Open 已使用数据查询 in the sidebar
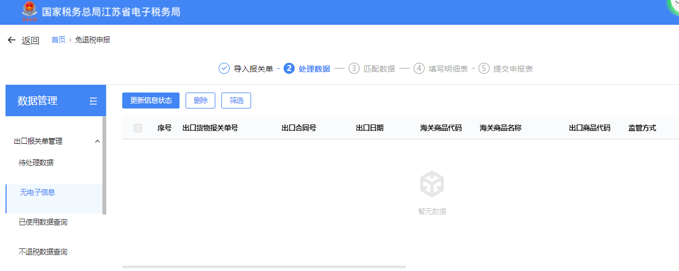Image resolution: width=679 pixels, height=271 pixels. (x=43, y=222)
